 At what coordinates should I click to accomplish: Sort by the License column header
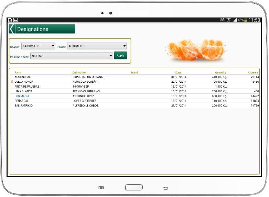[x=253, y=72]
